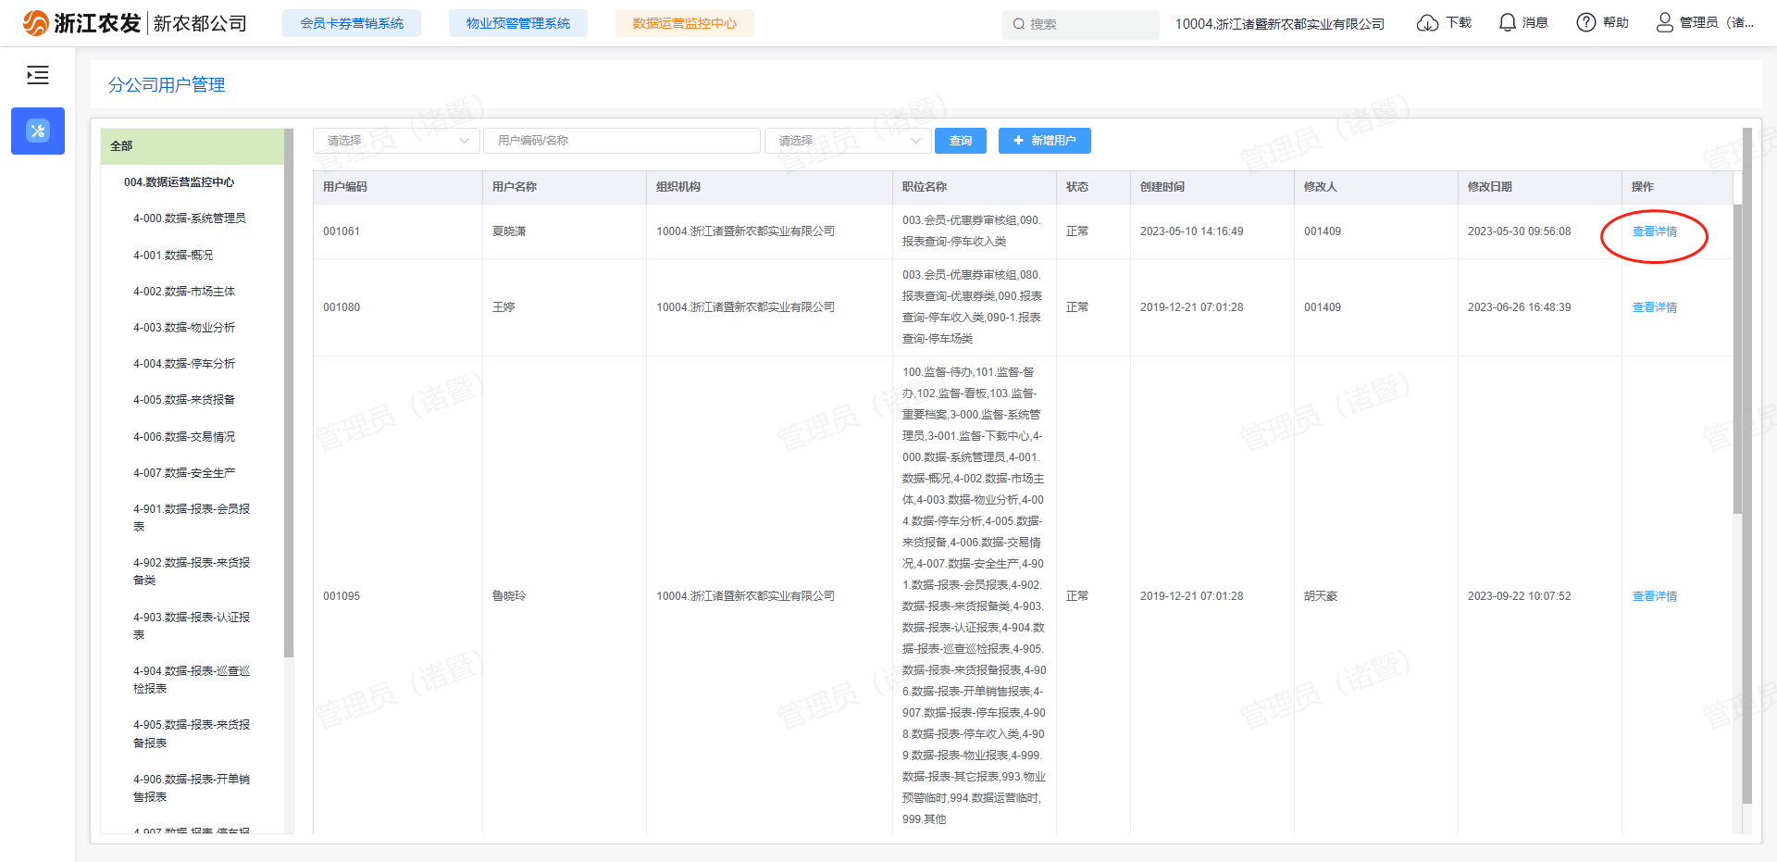This screenshot has width=1777, height=862.
Task: Open the 请选择 dropdown beside the 查询 button
Action: (x=848, y=141)
